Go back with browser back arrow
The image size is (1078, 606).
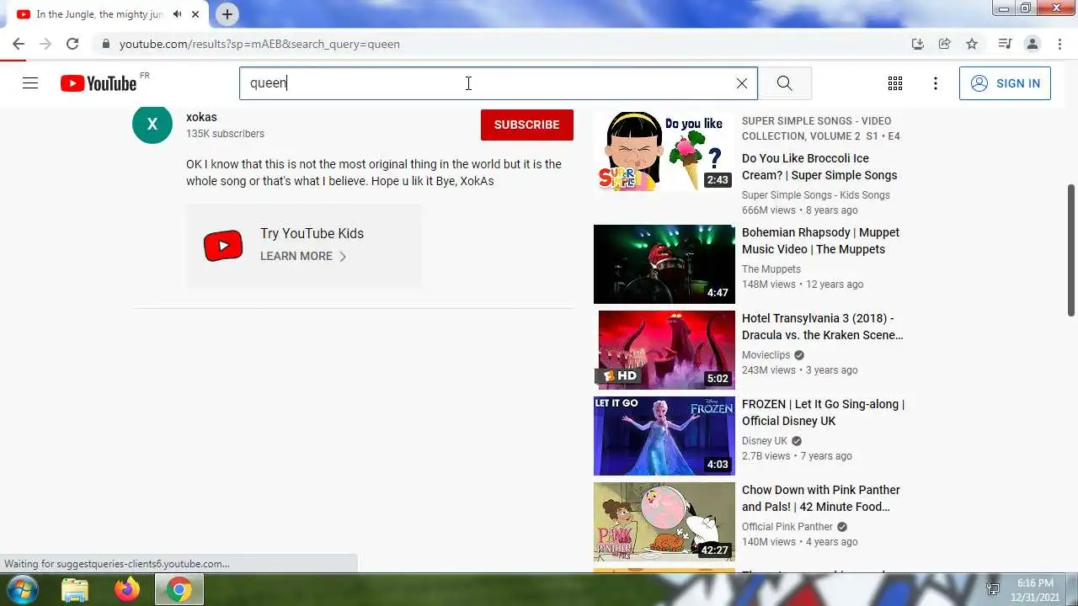19,44
